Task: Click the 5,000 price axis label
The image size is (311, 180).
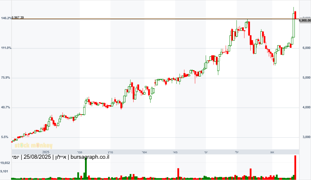Action: point(306,77)
